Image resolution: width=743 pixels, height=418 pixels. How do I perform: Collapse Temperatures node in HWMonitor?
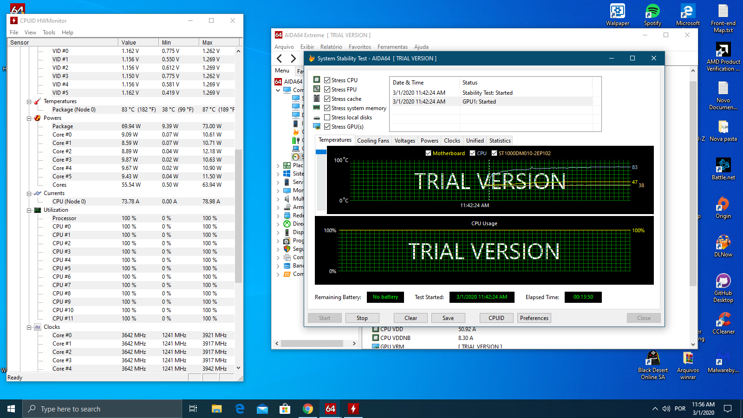(x=29, y=102)
